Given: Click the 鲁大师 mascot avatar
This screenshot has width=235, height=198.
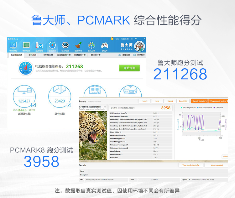Looking at the screenshot, I should tap(139, 46).
